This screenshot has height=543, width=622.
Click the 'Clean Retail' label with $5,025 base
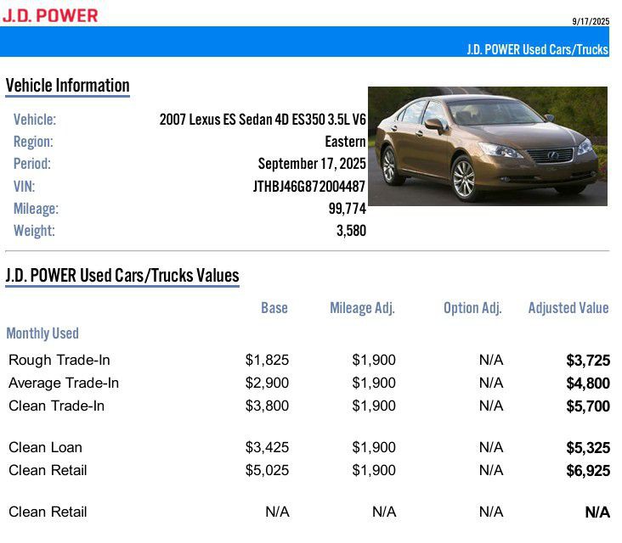click(48, 471)
